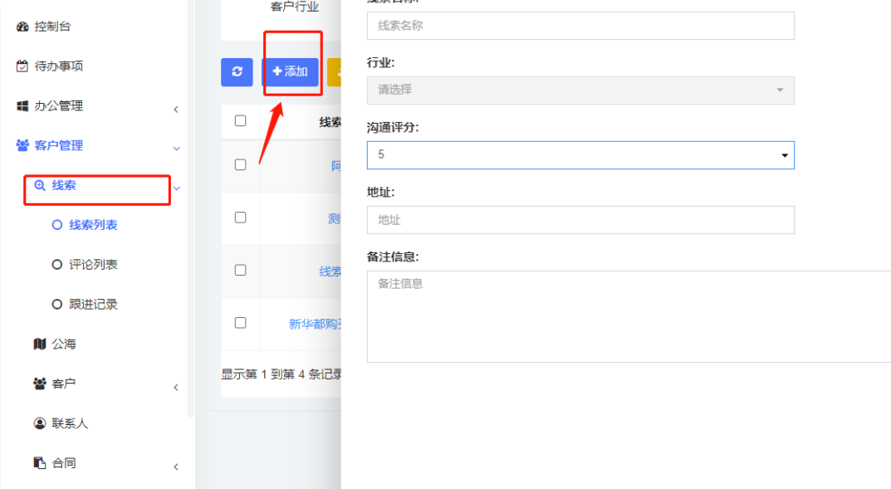Click the 线索名称 input field
The width and height of the screenshot is (891, 489).
click(580, 26)
